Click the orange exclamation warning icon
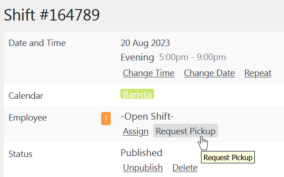 (x=106, y=118)
